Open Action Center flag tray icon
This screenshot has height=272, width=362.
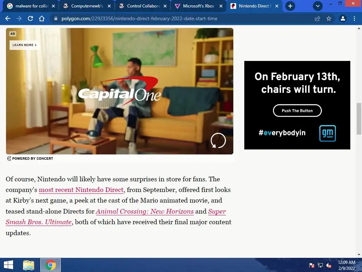click(x=312, y=265)
